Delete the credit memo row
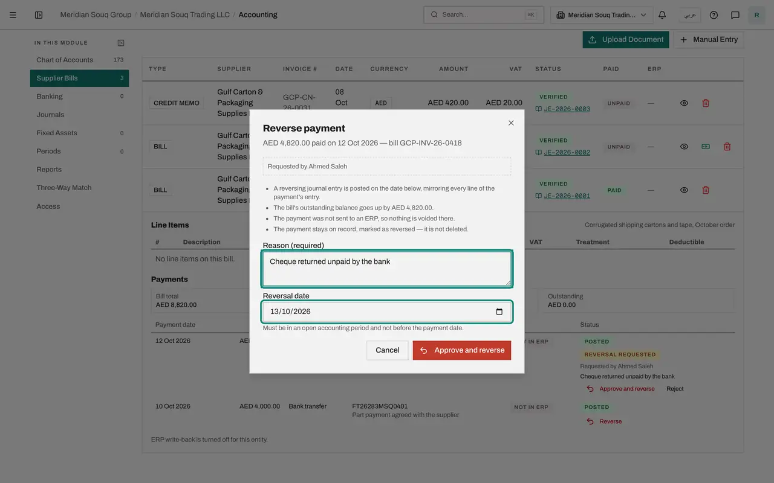Viewport: 774px width, 483px height. pos(706,103)
